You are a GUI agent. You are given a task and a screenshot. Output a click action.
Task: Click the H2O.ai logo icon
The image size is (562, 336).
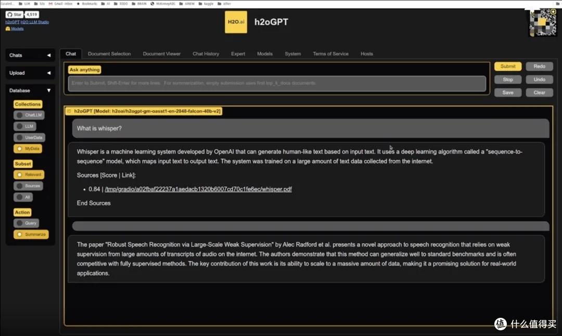(236, 22)
